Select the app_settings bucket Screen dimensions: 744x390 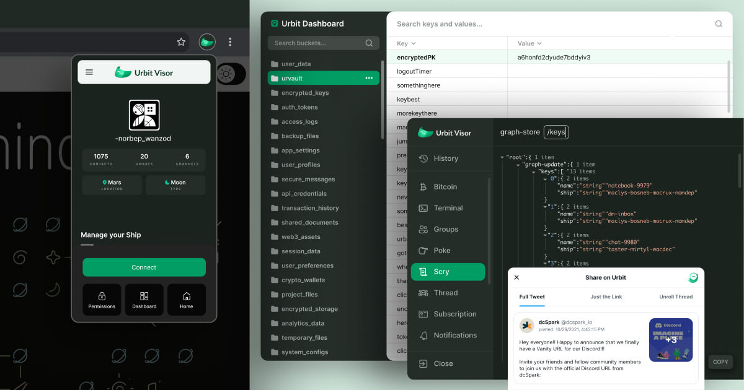[323, 150]
